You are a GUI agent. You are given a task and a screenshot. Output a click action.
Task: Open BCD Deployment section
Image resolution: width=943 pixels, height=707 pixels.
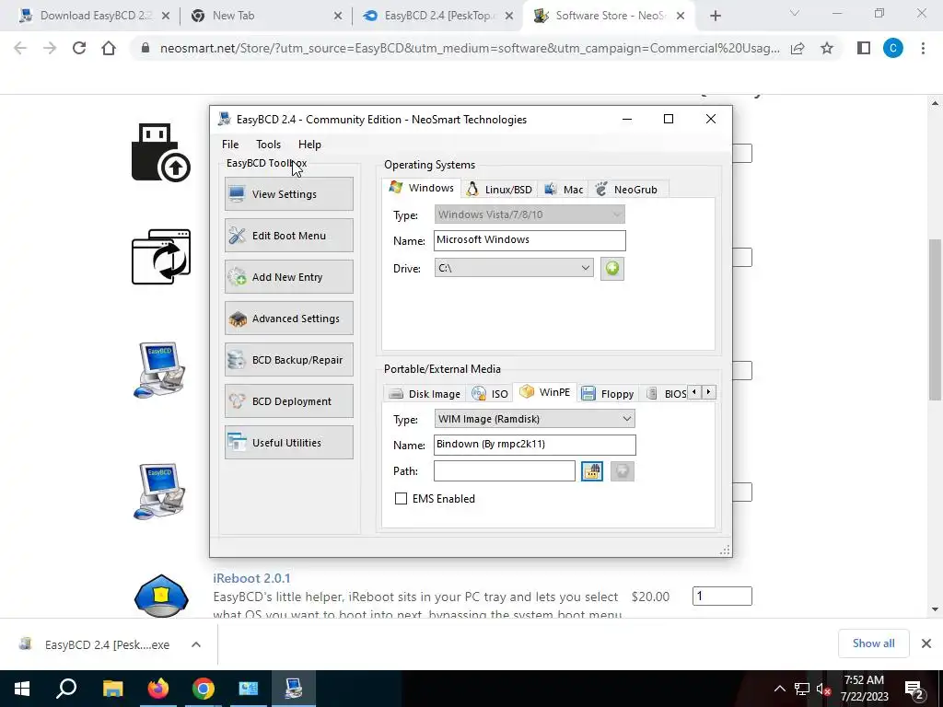click(x=288, y=401)
